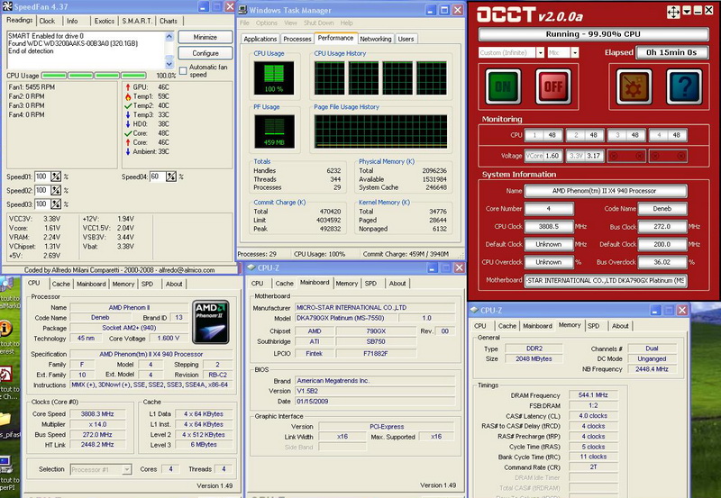Click the OCCT VCore 1.60 voltage reading
This screenshot has height=498, width=721.
[544, 156]
